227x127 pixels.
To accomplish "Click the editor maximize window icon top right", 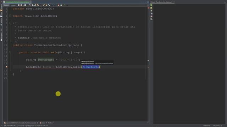I will 148,2.
